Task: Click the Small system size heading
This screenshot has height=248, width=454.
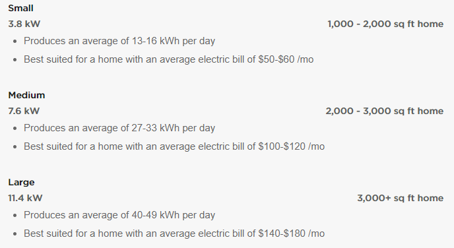Action: click(20, 8)
